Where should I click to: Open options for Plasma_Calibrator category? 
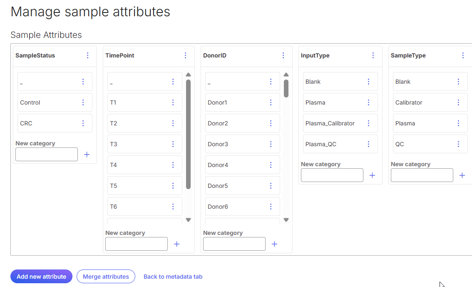(368, 123)
